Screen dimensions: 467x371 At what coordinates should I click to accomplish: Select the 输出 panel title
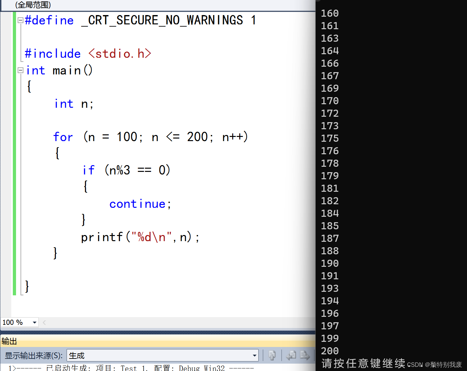tap(9, 341)
